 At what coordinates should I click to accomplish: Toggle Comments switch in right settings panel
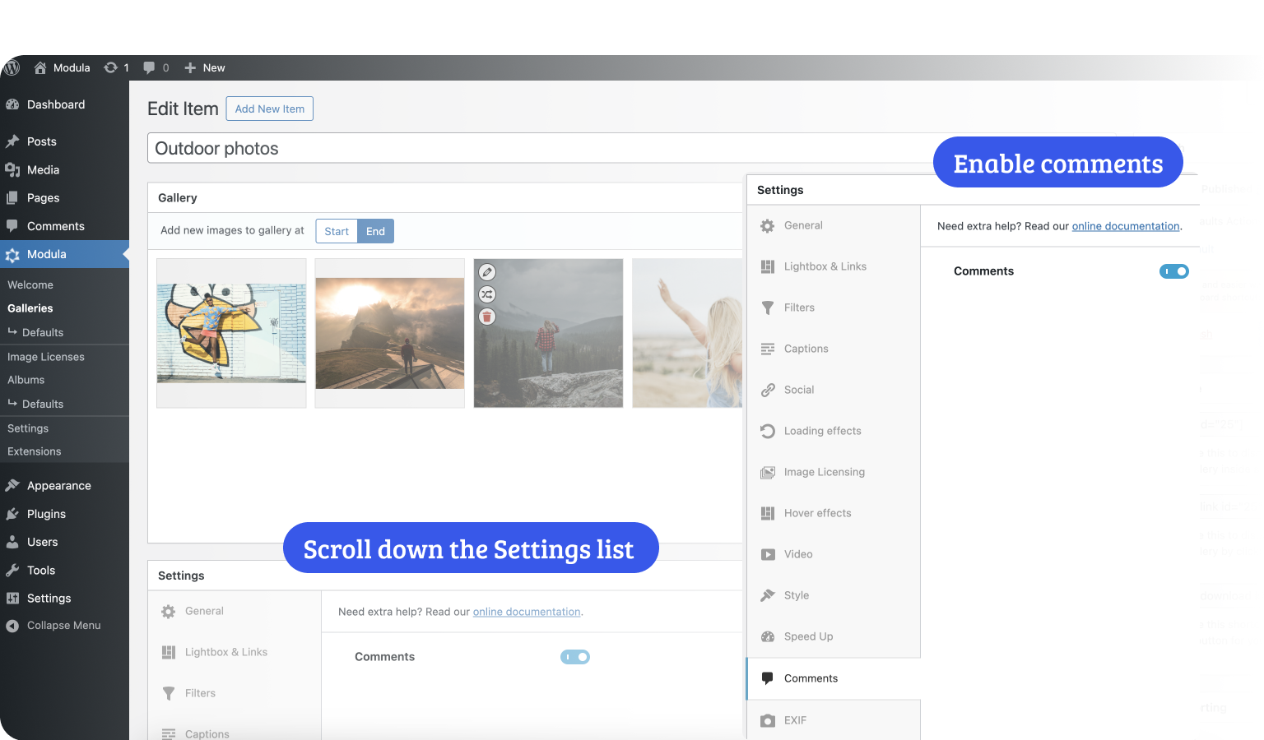coord(1173,271)
